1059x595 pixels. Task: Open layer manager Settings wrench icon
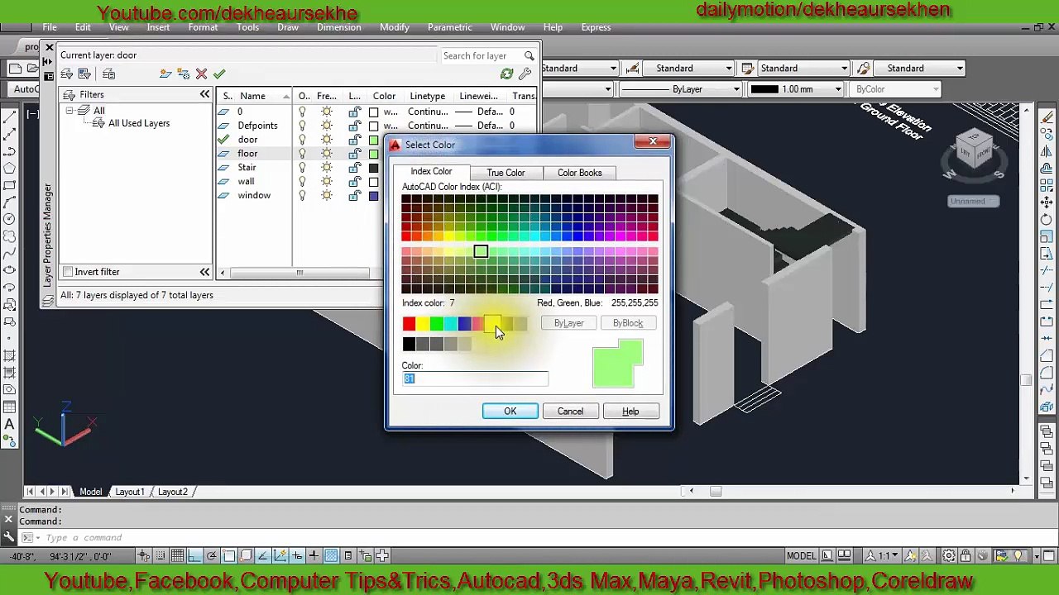pos(525,74)
